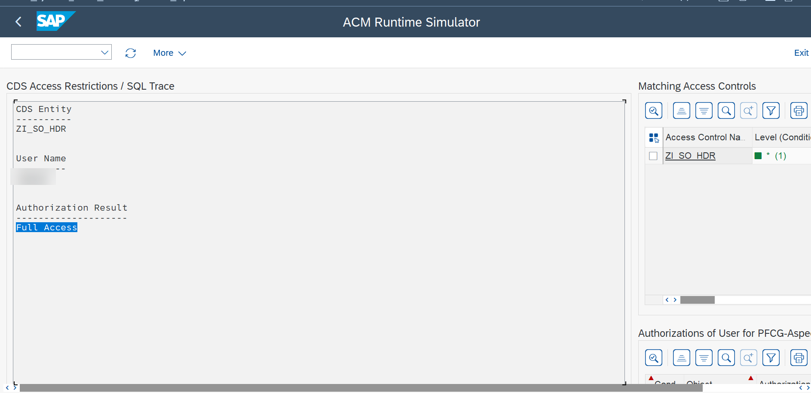Sort descending in Matching Access Controls toolbar
This screenshot has width=811, height=393.
pyautogui.click(x=704, y=111)
